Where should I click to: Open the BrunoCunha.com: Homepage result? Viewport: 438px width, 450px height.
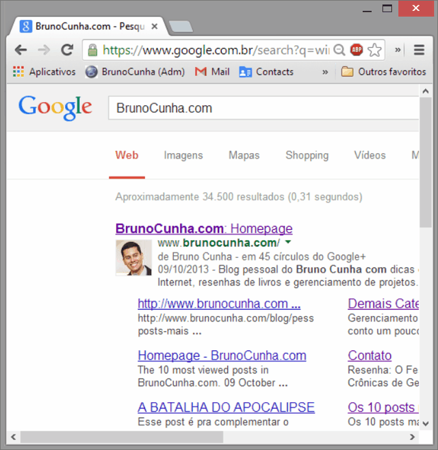pos(204,228)
